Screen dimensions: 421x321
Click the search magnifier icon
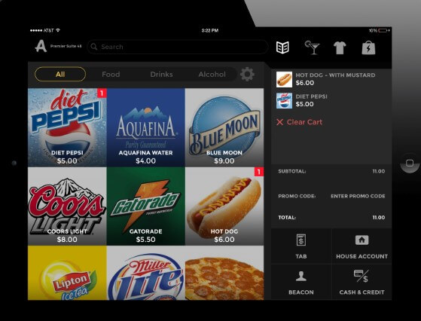pyautogui.click(x=94, y=47)
